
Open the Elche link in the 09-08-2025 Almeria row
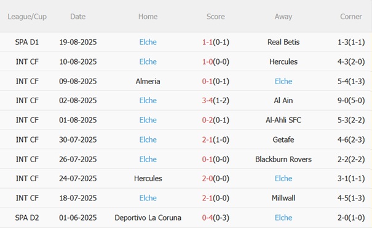(283, 81)
